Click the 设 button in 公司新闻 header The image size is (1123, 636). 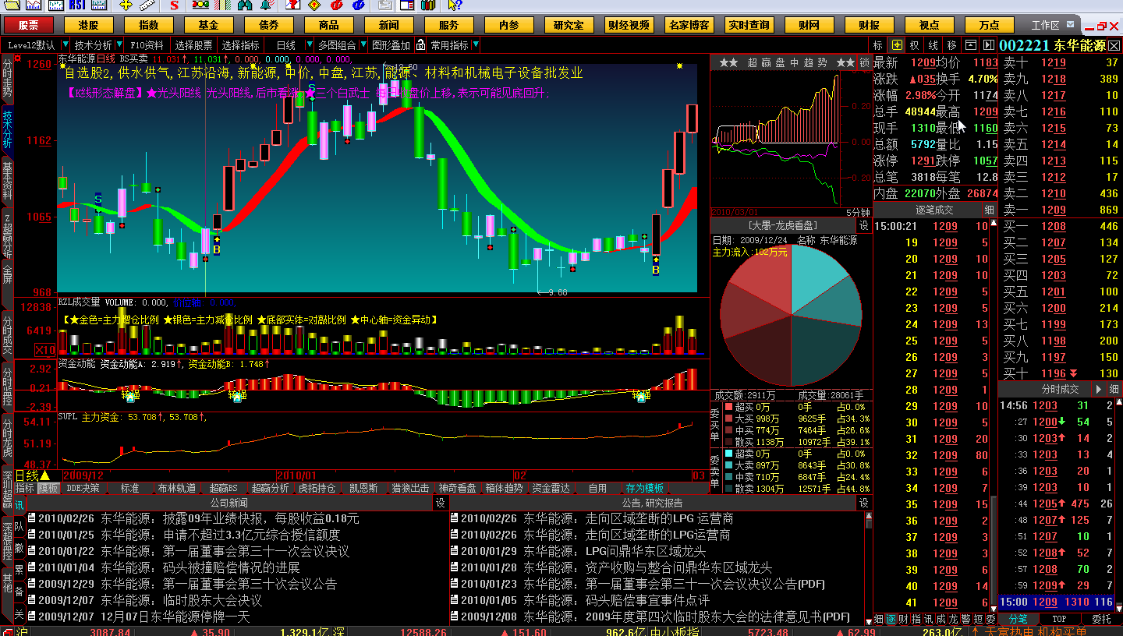pyautogui.click(x=439, y=503)
